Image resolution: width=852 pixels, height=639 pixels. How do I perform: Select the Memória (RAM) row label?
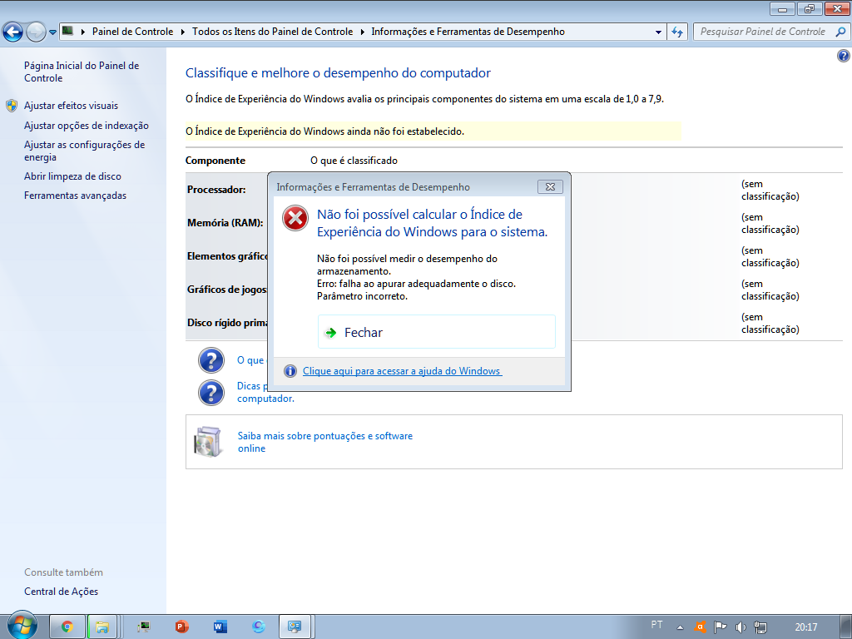(x=225, y=222)
